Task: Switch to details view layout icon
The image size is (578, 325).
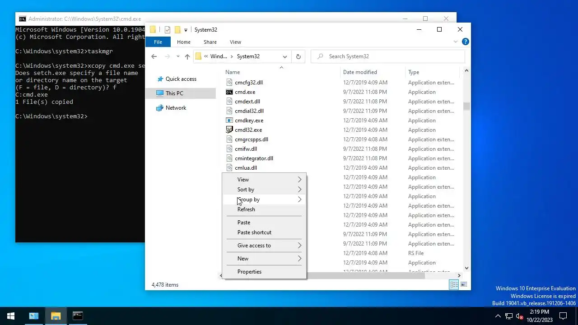Action: point(454,284)
